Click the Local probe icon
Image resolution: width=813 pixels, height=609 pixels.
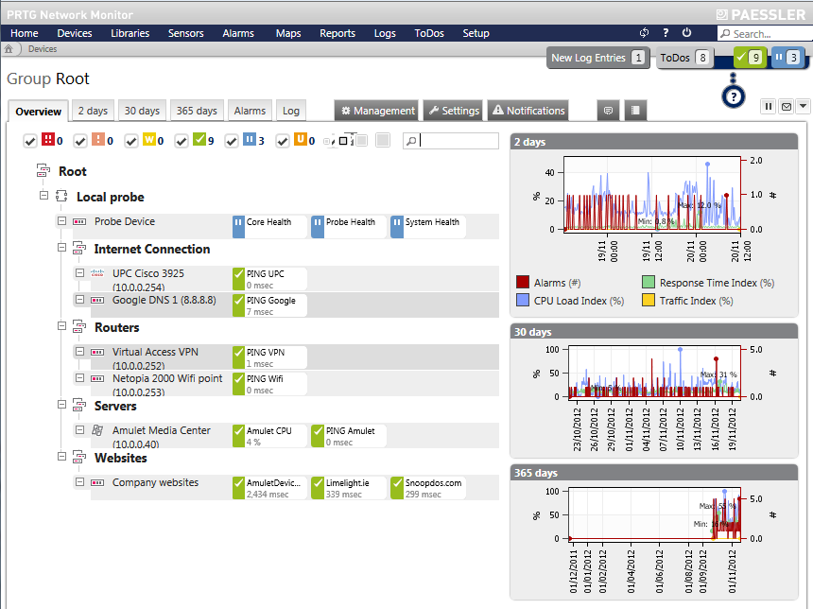(x=61, y=196)
